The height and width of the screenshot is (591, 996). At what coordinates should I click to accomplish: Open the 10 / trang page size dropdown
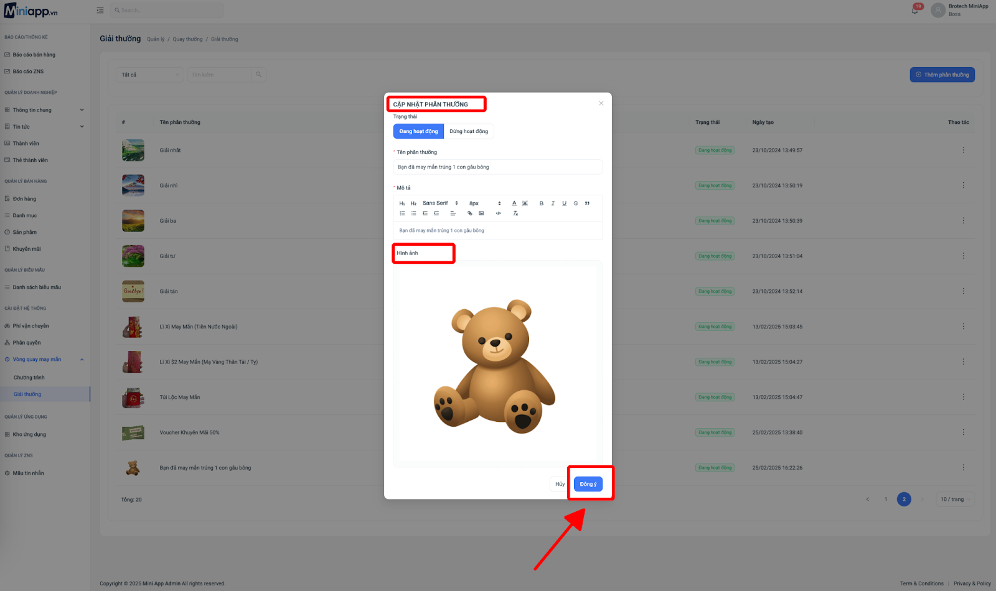[x=956, y=500]
